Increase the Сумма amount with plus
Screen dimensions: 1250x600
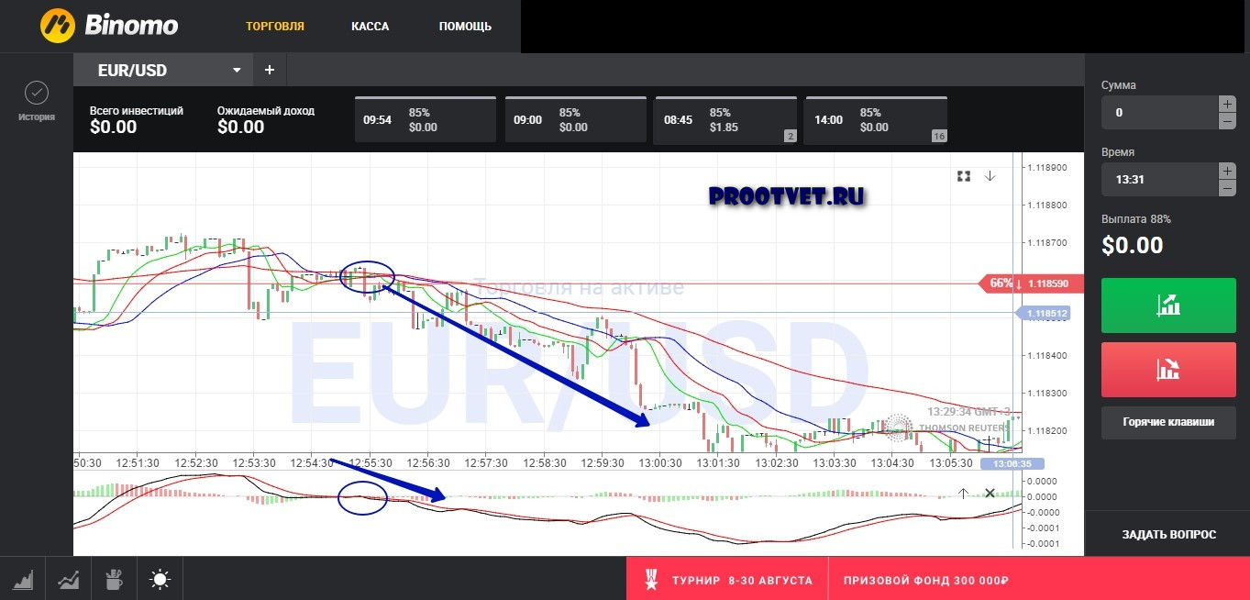pyautogui.click(x=1227, y=104)
